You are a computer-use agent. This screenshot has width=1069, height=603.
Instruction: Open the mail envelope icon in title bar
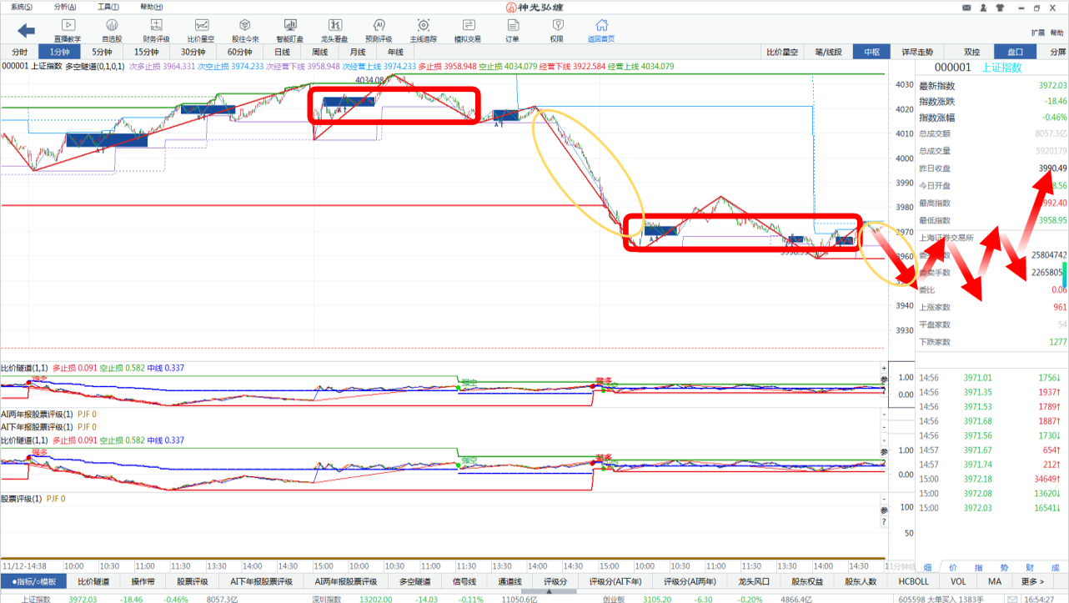[x=966, y=8]
